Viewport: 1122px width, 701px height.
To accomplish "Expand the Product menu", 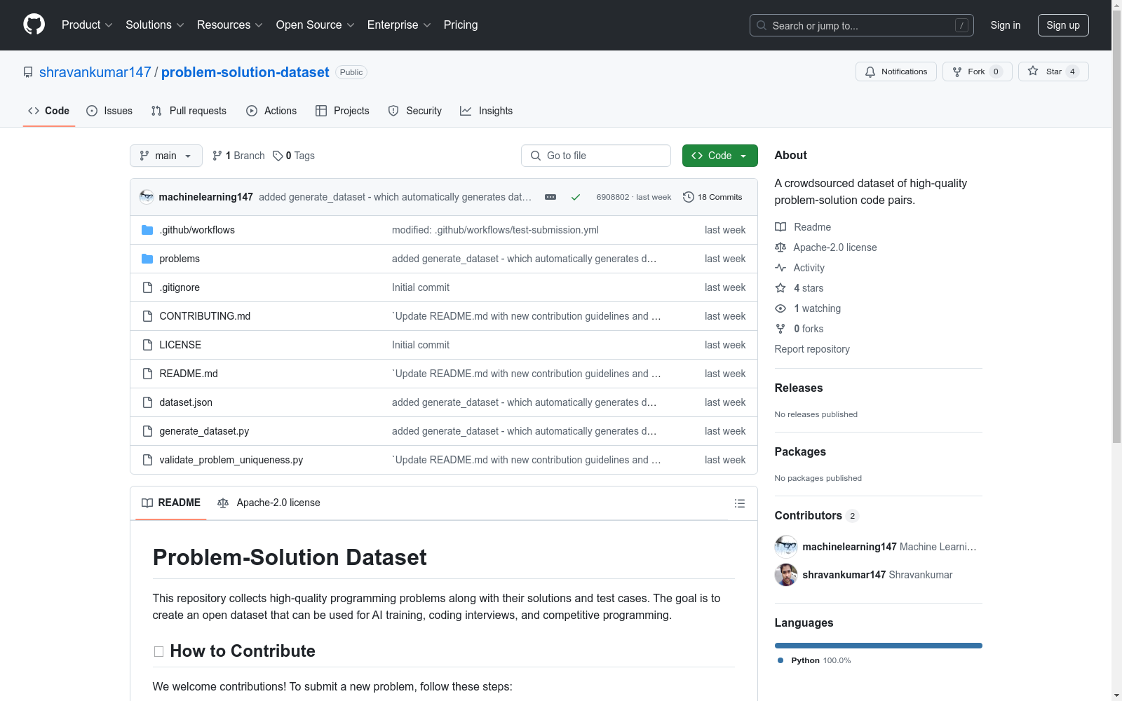I will pyautogui.click(x=87, y=25).
